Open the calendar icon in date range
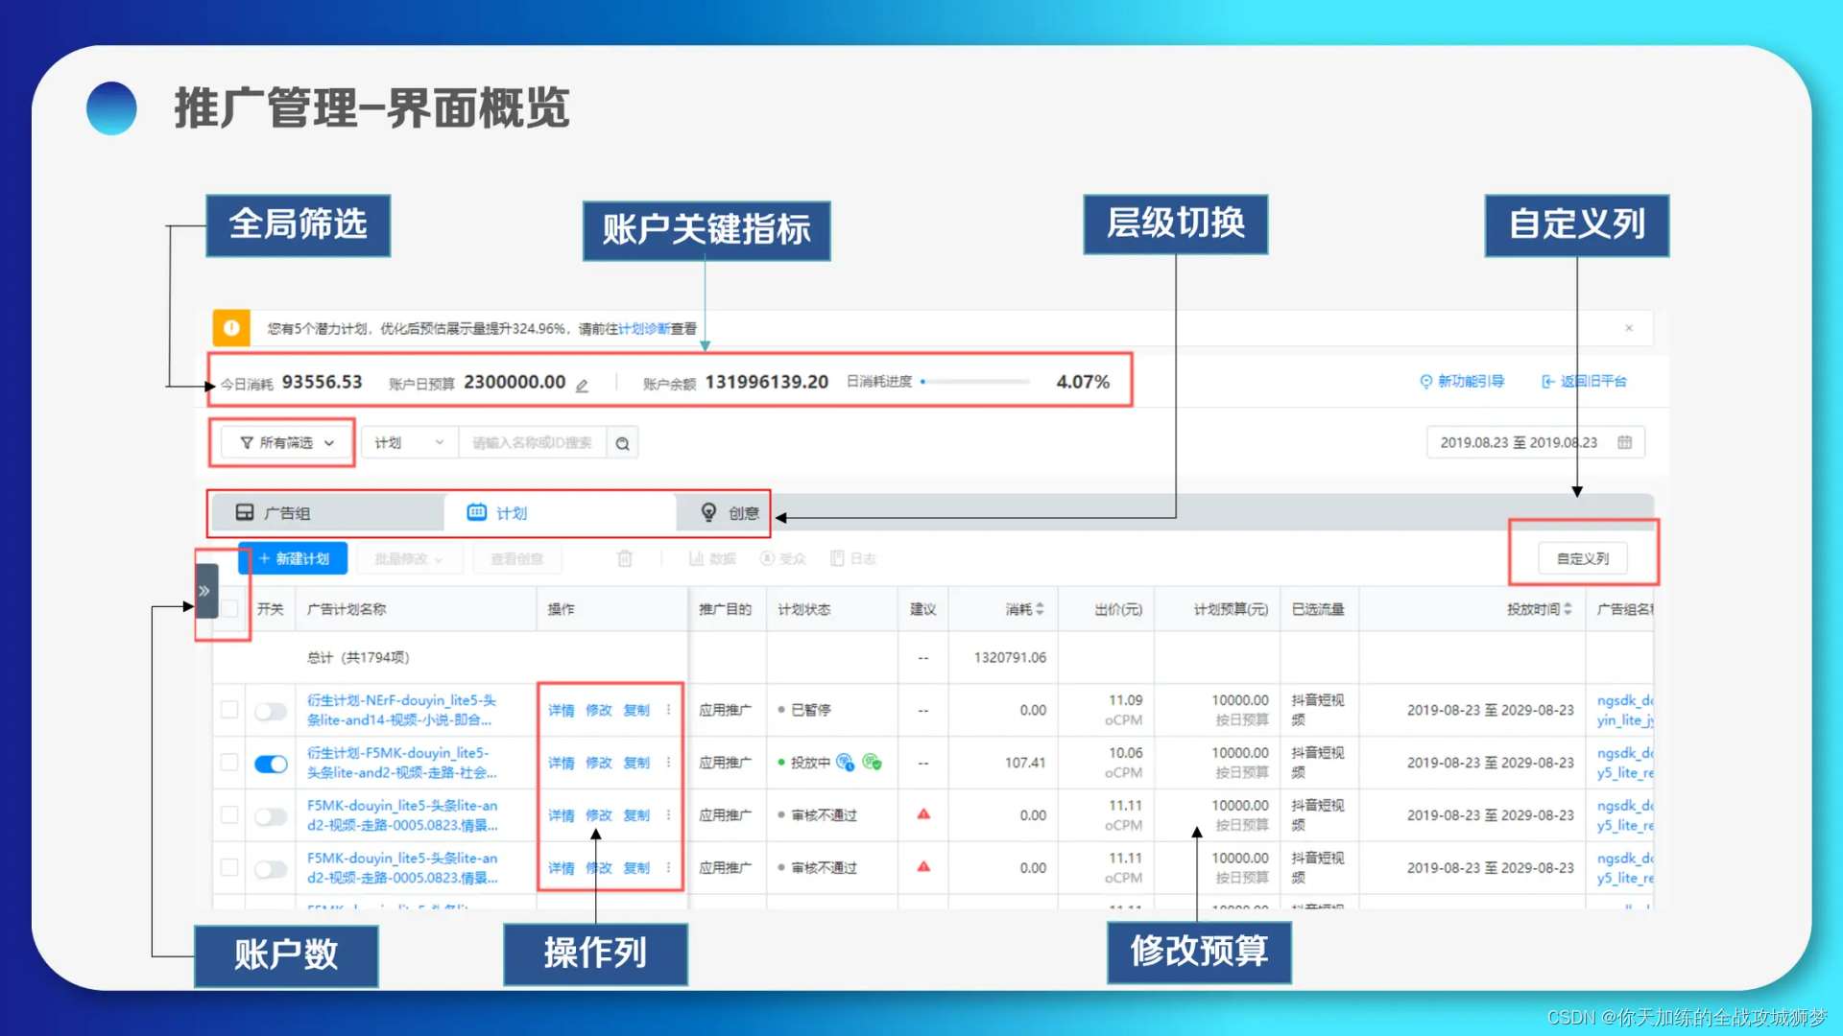 coord(1624,442)
